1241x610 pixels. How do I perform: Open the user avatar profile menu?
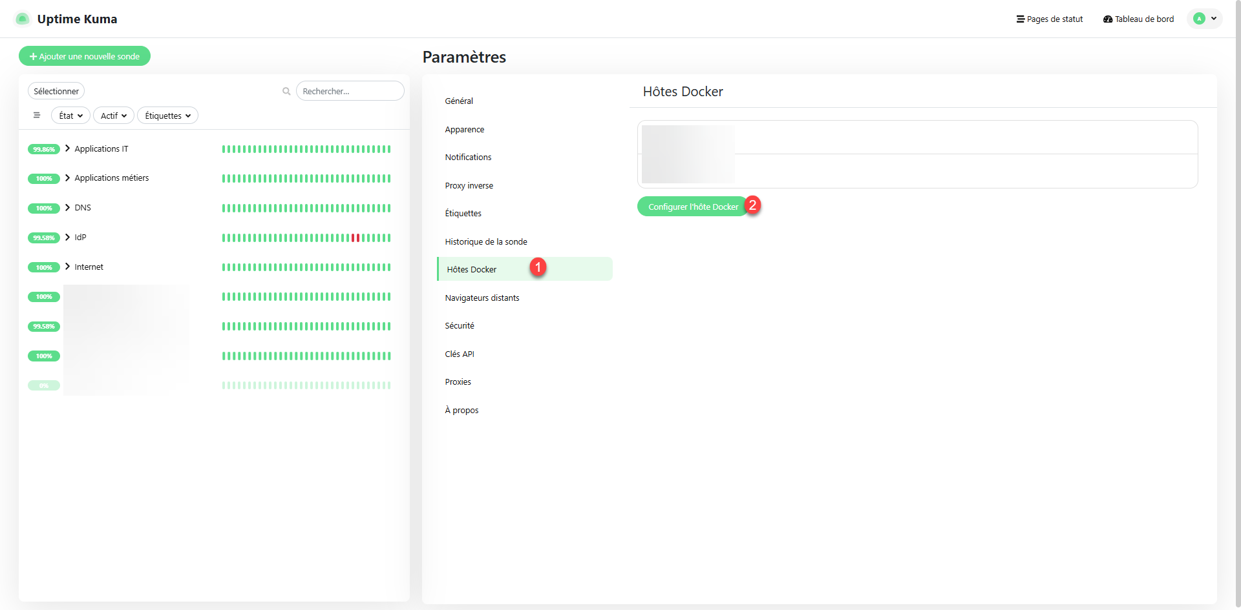[1204, 19]
